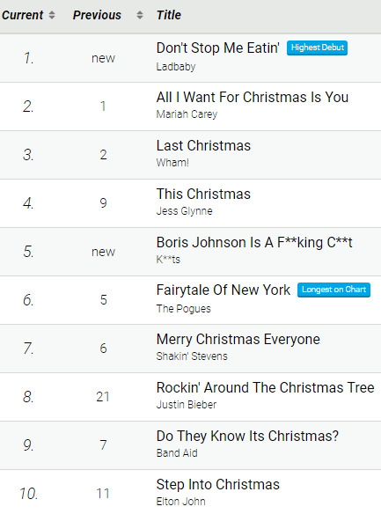381x514 pixels.
Task: Open Step Into Christmas title
Action: (218, 484)
